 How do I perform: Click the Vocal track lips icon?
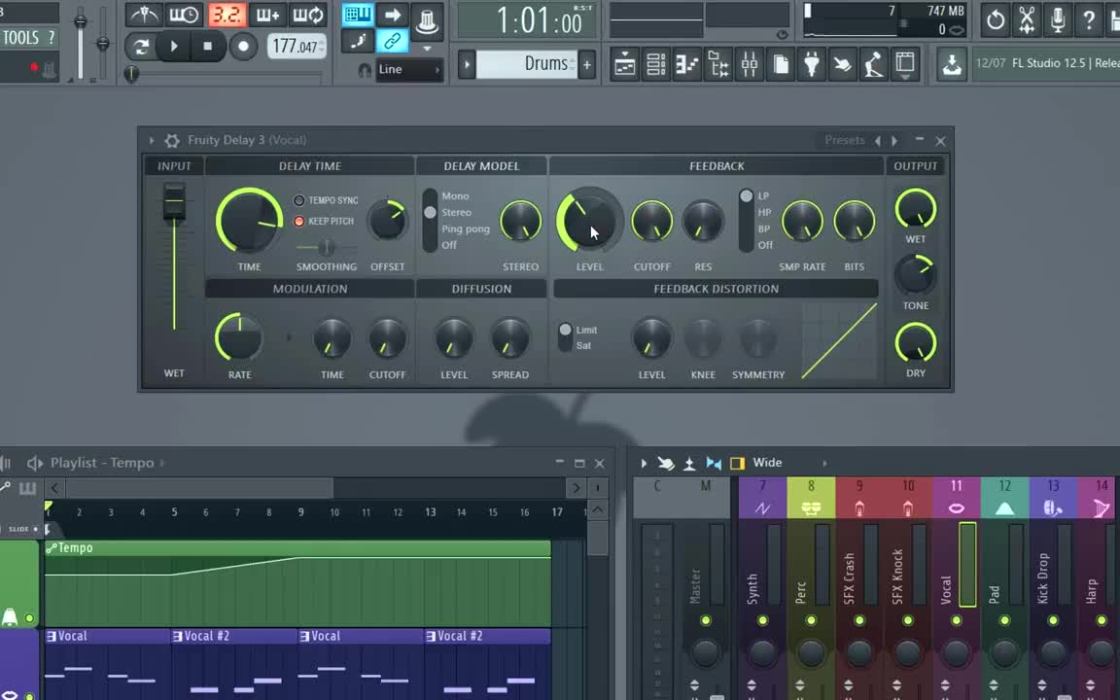click(957, 507)
